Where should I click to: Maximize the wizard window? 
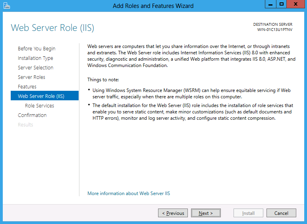(x=282, y=4)
